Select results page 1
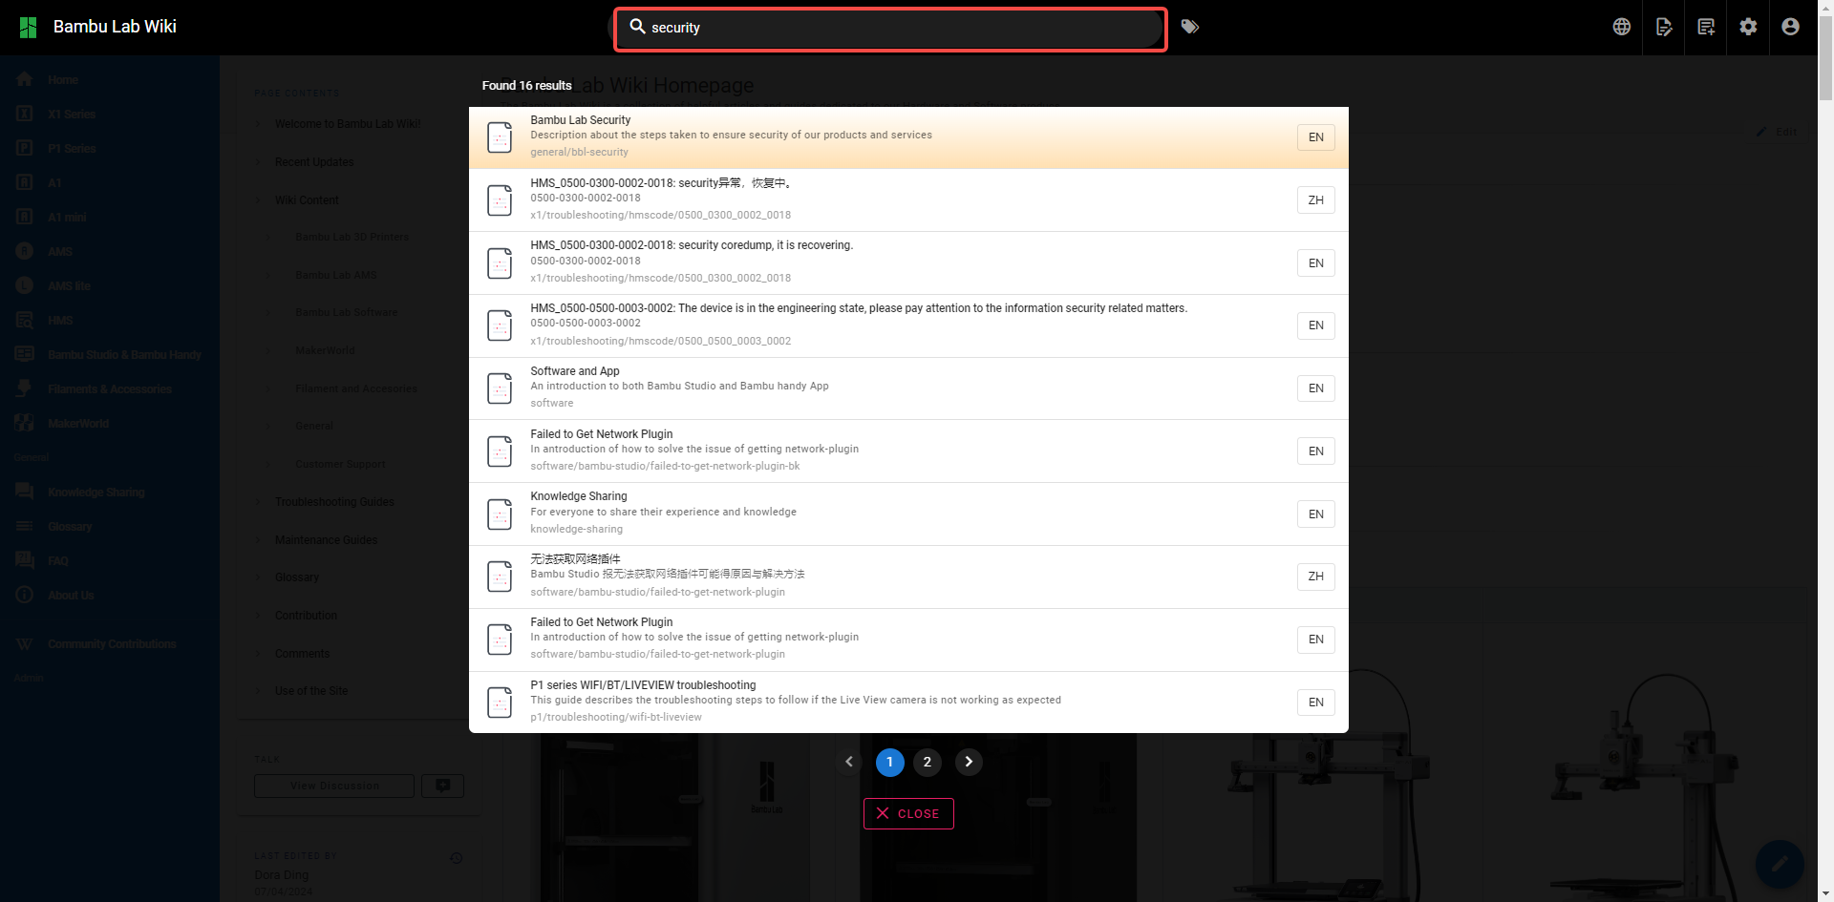Screen dimensions: 1834x902 pyautogui.click(x=889, y=762)
